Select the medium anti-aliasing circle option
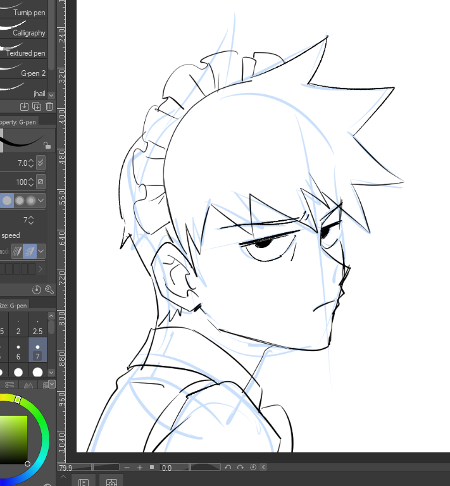Screen dimensions: 450x486 coord(20,201)
